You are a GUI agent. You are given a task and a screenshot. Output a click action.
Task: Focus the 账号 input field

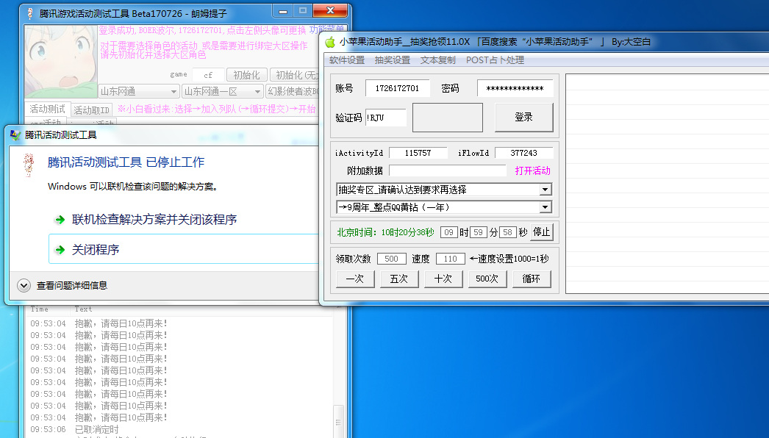(x=397, y=88)
